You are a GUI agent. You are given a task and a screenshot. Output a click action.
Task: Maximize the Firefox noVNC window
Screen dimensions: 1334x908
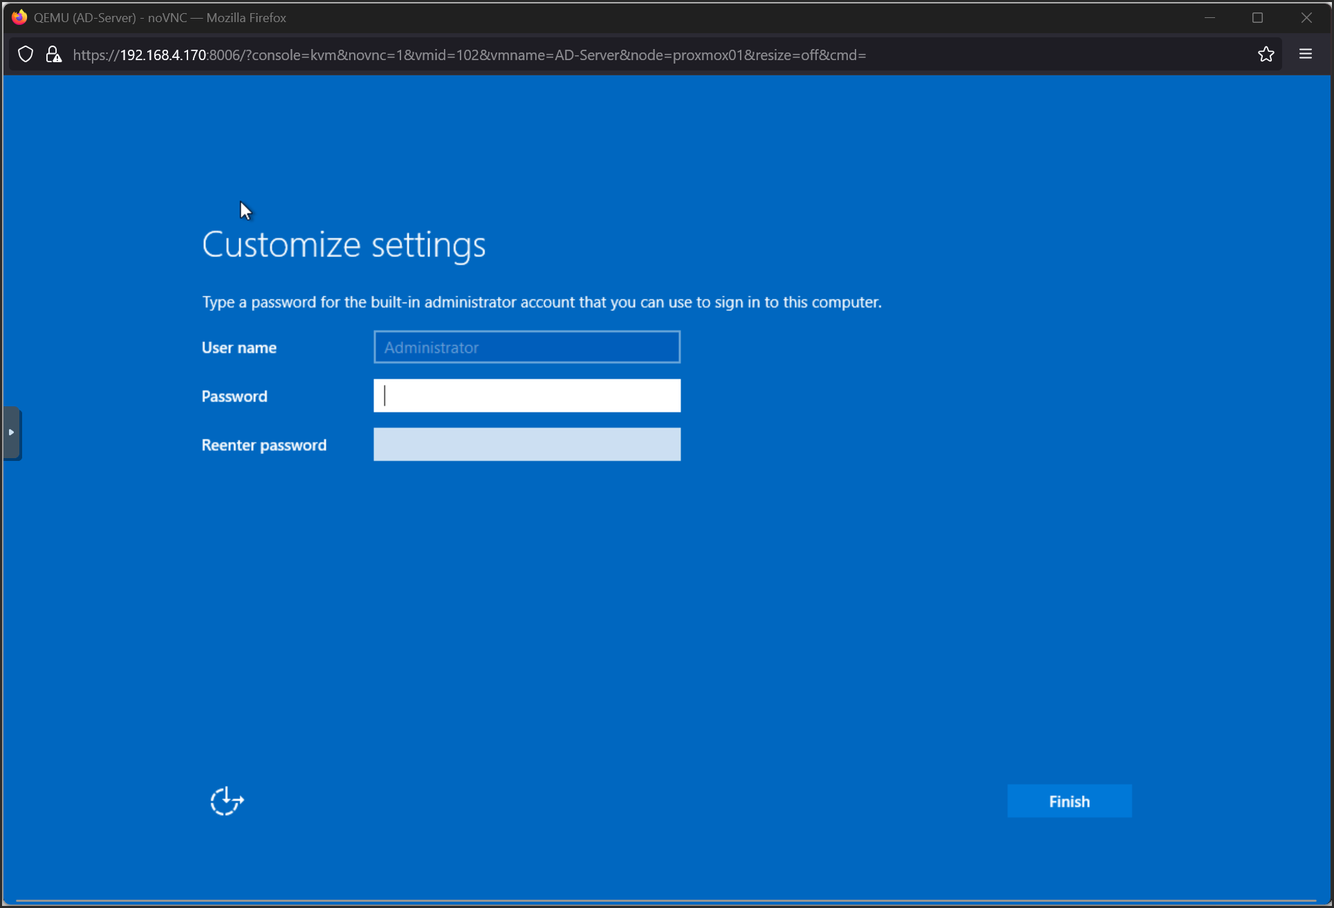click(x=1257, y=17)
